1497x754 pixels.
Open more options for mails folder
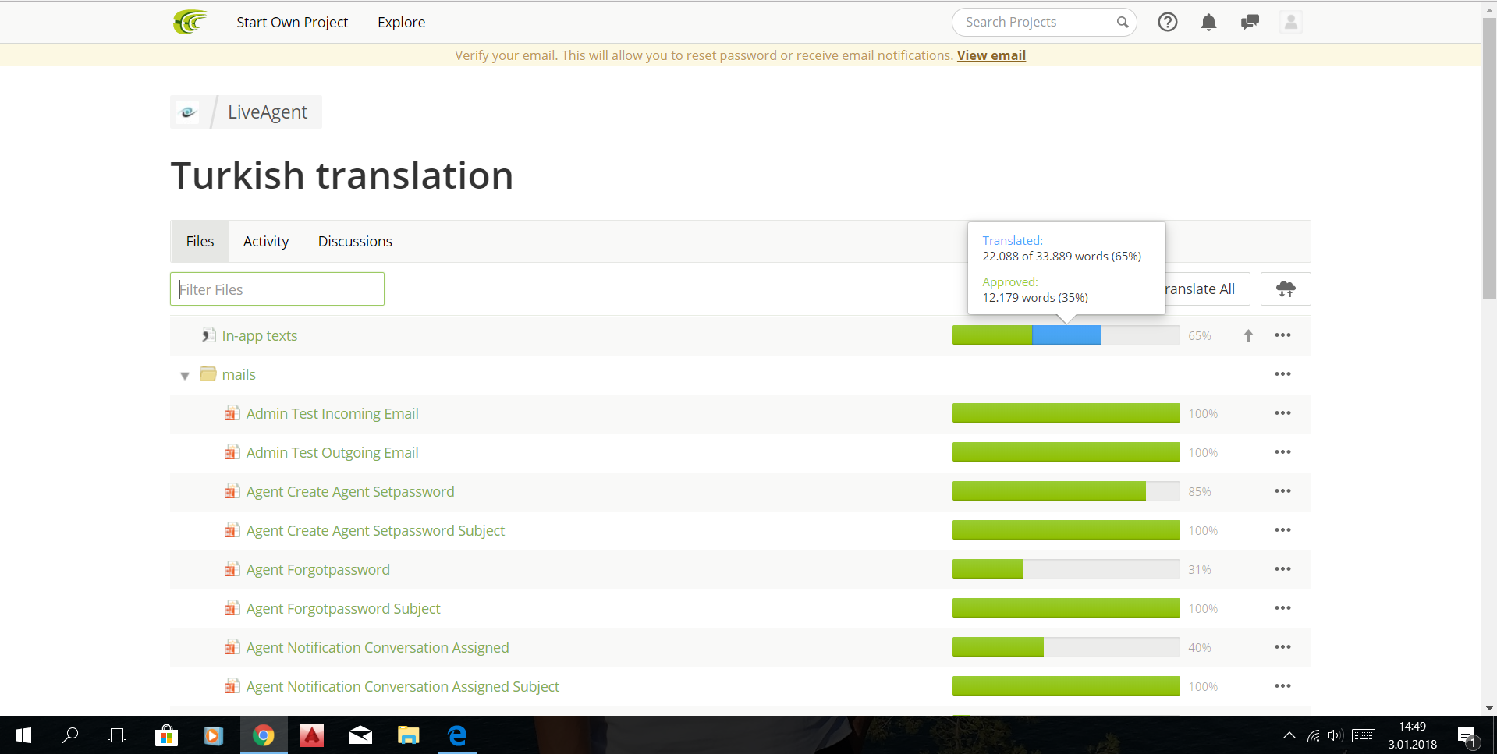(1282, 374)
